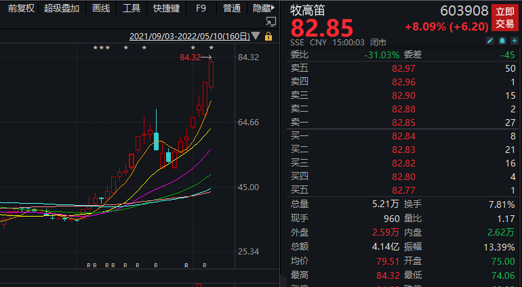
Task: Click the stock code 603908
Action: point(464,11)
